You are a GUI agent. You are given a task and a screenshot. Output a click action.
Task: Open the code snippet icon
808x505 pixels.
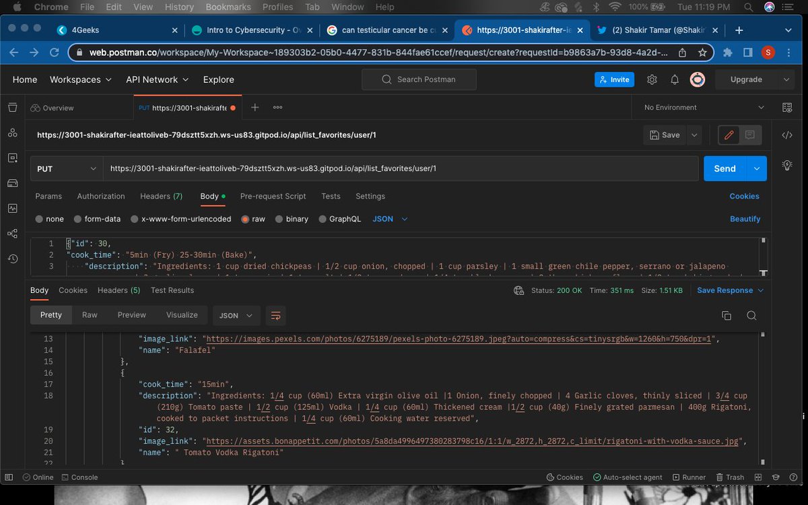(x=787, y=135)
